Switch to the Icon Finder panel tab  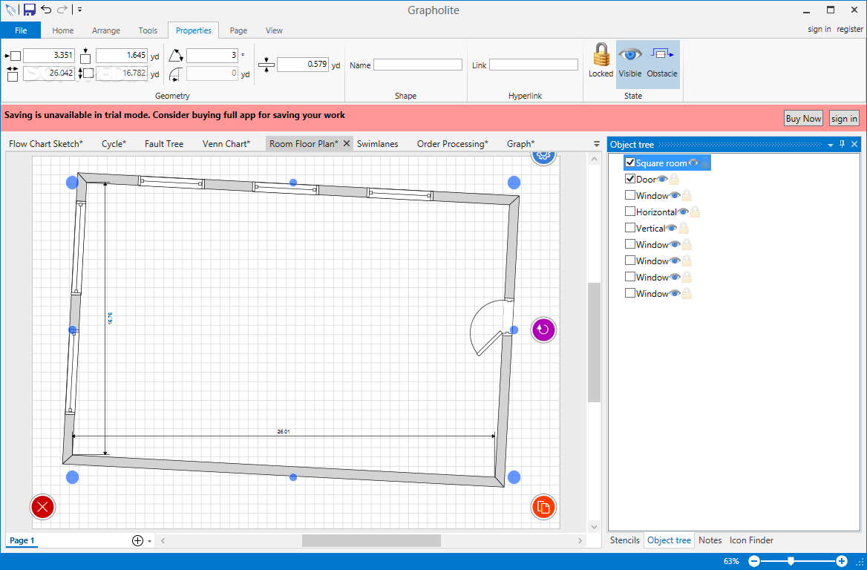click(751, 540)
